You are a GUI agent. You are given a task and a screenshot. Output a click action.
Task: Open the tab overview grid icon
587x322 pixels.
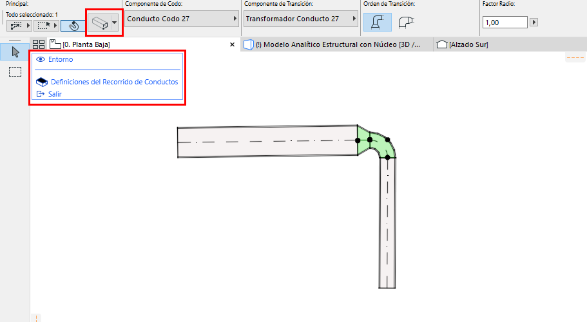coord(39,44)
